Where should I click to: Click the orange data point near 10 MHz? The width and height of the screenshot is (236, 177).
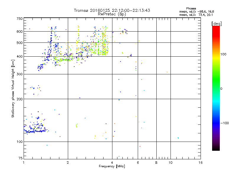click(x=167, y=72)
